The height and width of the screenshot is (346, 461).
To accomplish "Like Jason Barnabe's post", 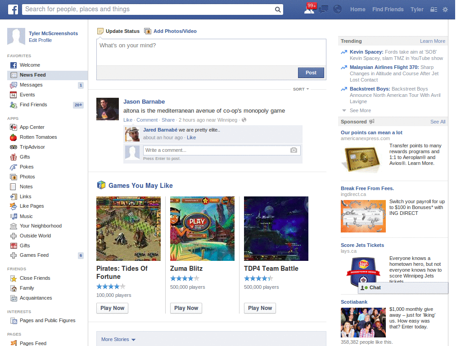I will tap(127, 120).
